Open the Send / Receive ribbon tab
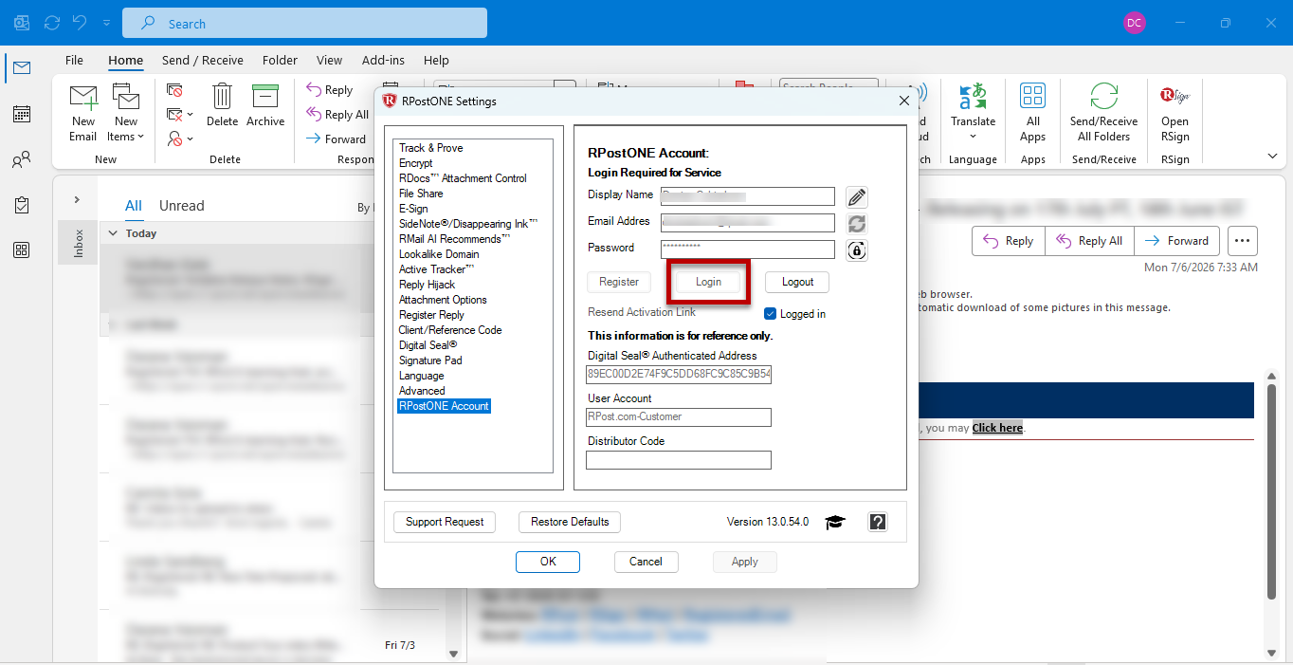1293x665 pixels. tap(203, 60)
